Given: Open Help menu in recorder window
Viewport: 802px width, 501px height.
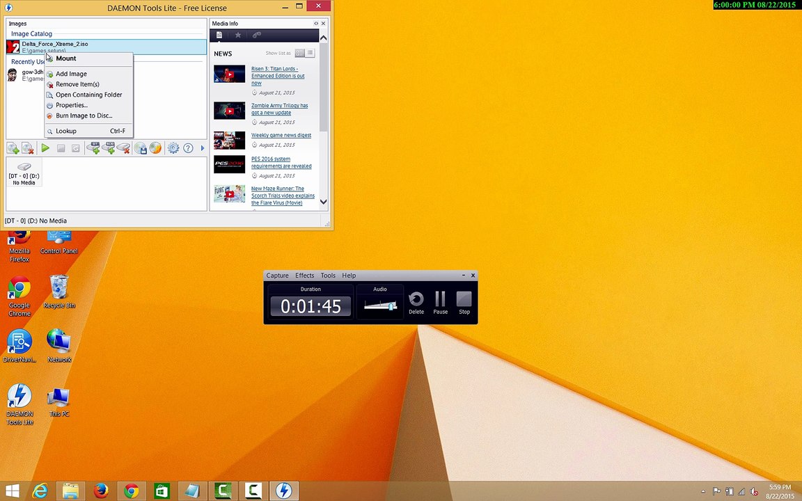Looking at the screenshot, I should click(349, 276).
